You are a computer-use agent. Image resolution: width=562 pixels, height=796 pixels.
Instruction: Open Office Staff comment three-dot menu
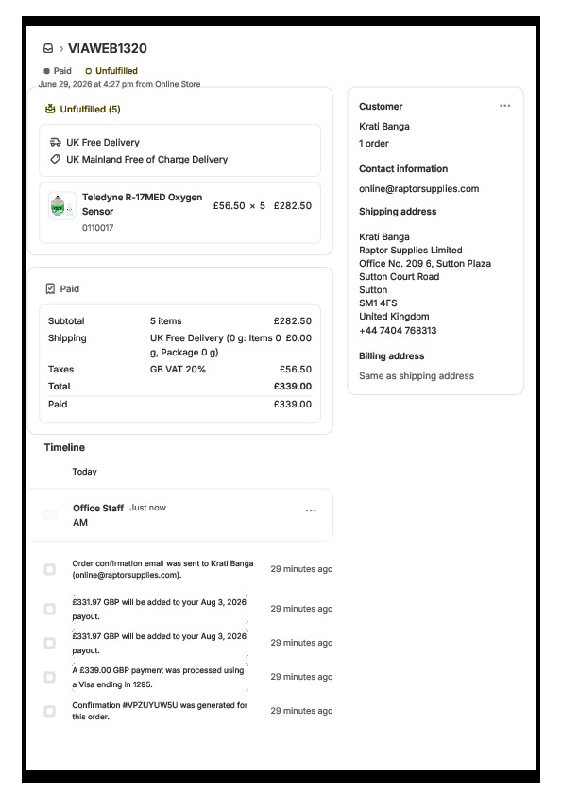coord(311,510)
